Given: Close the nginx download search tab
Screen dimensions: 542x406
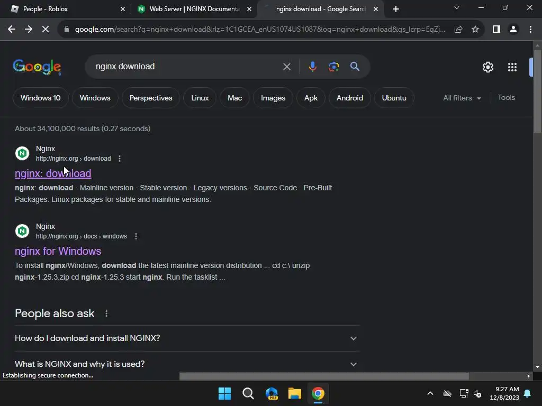Looking at the screenshot, I should coord(376,10).
